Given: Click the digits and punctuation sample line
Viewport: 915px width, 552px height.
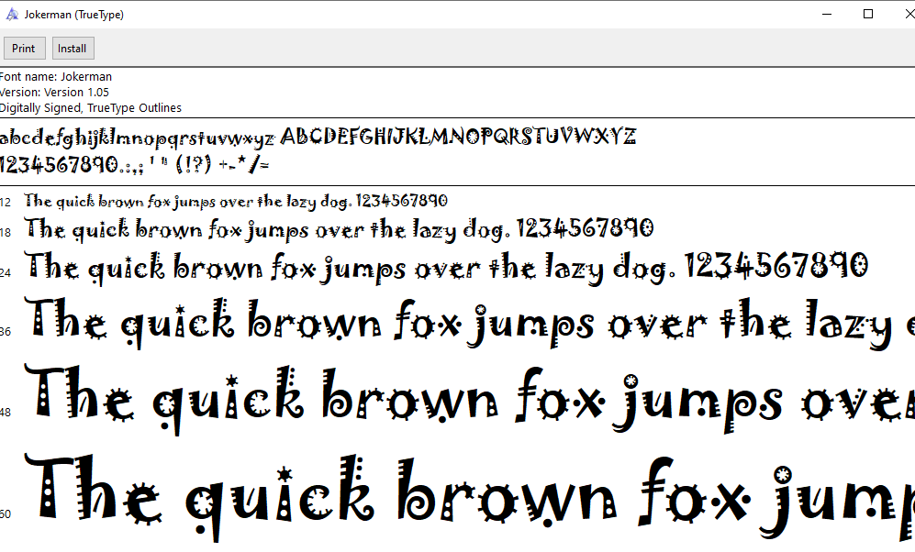Looking at the screenshot, I should pos(134,165).
